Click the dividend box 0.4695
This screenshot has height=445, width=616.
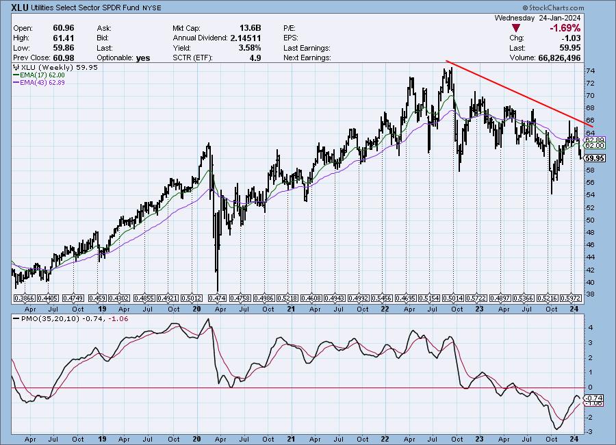pos(406,298)
